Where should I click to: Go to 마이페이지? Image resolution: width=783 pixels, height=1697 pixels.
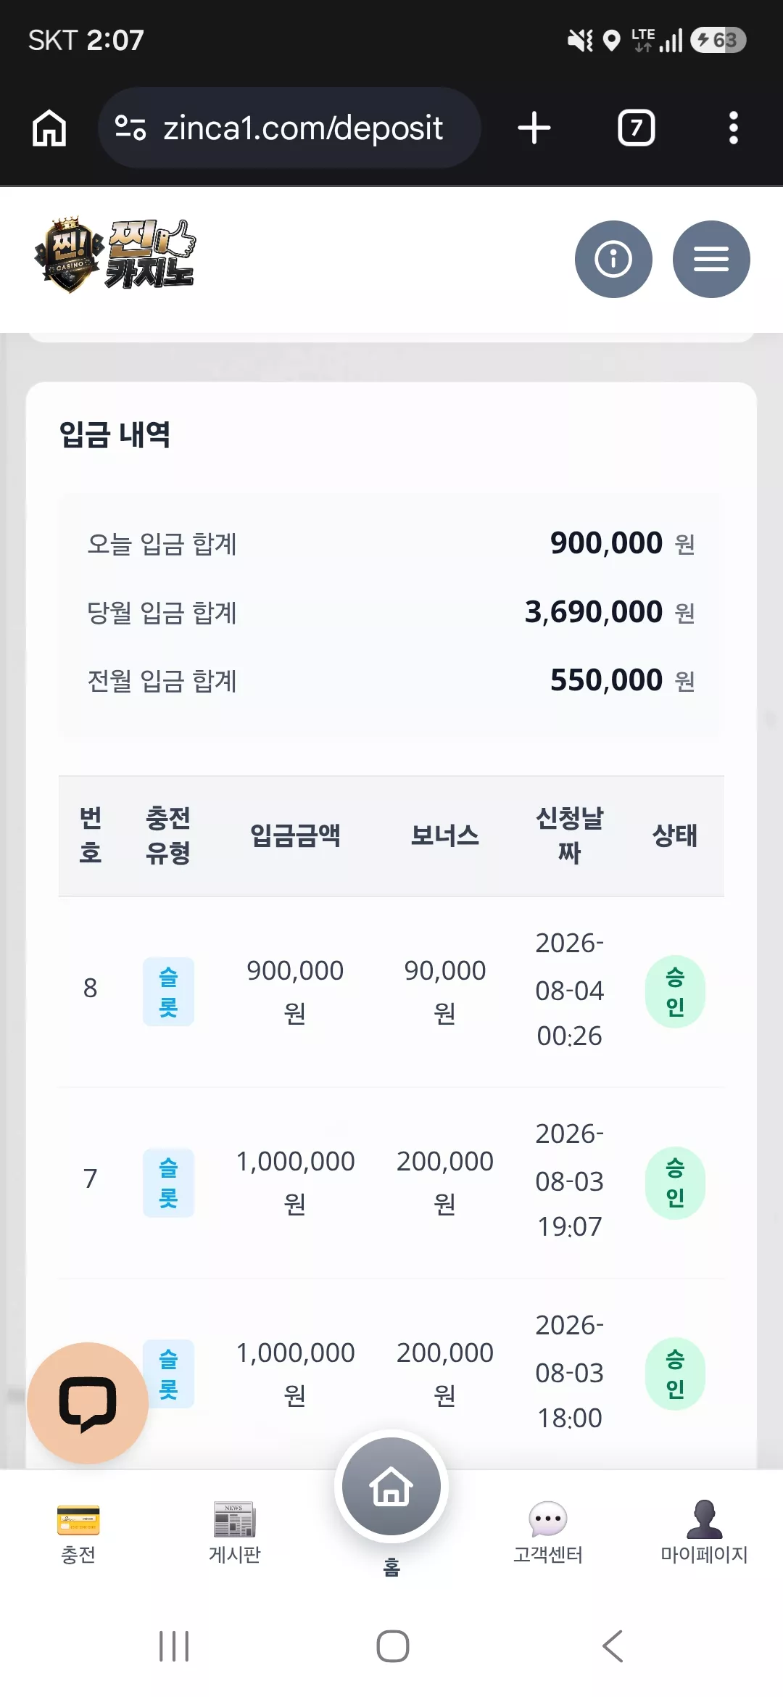point(704,1533)
